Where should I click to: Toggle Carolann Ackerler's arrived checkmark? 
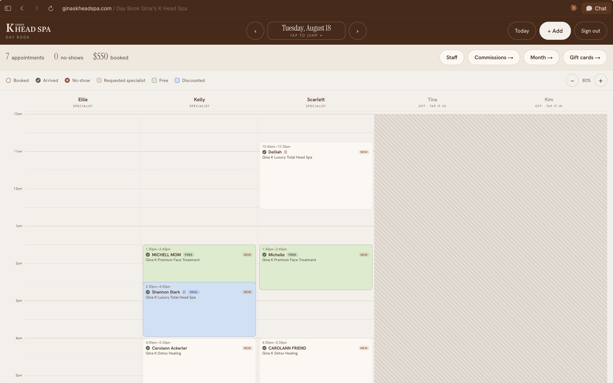tap(148, 348)
